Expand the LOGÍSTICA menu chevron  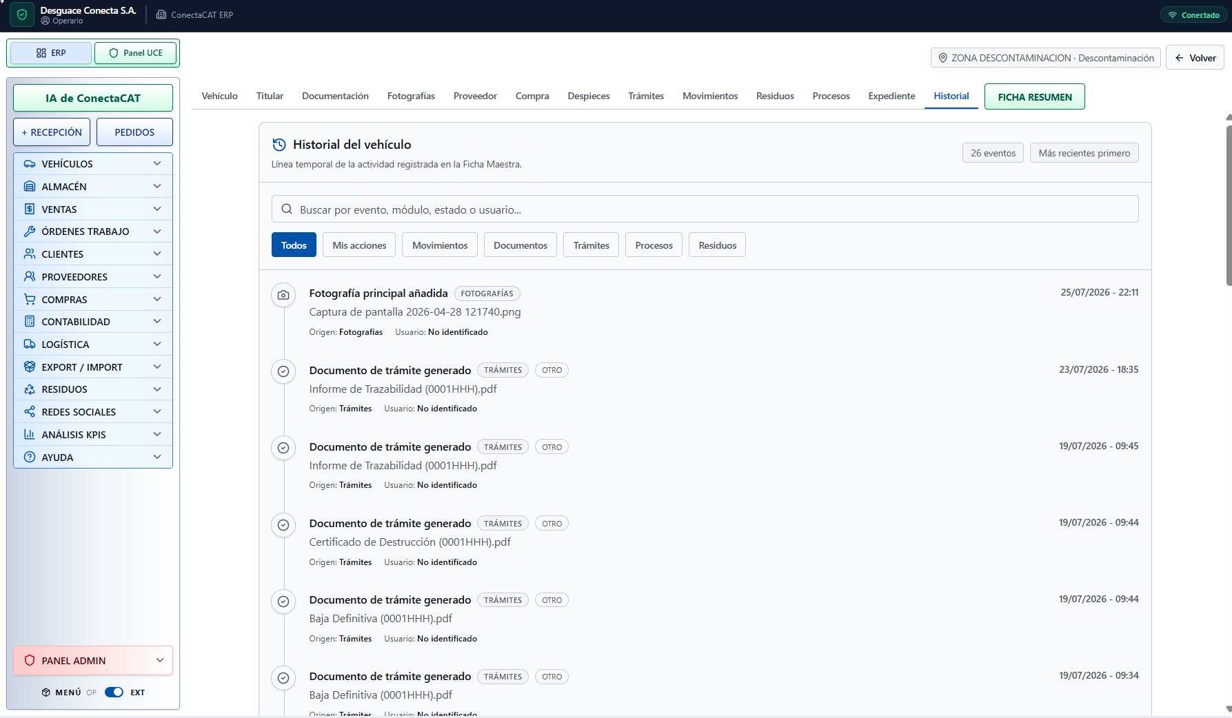click(157, 345)
